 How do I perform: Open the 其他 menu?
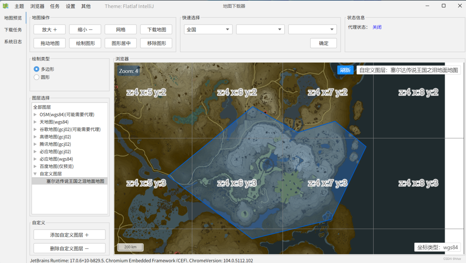(86, 6)
